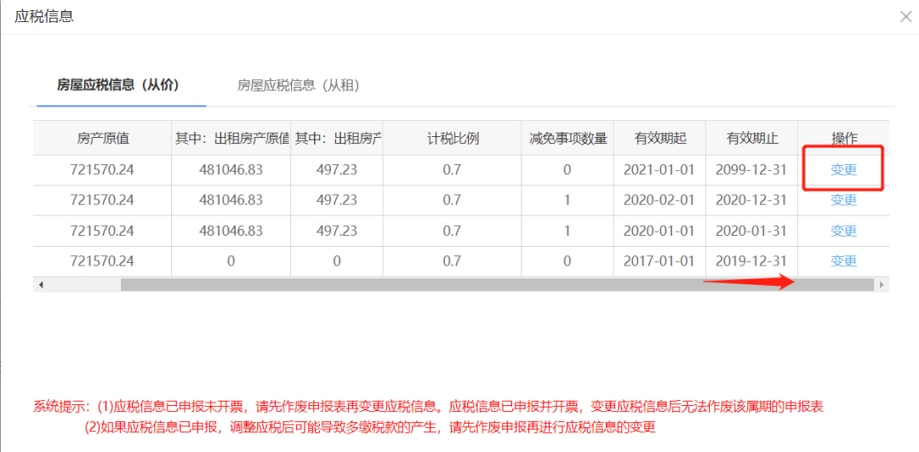Click the 有效期起 column header

pyautogui.click(x=659, y=139)
